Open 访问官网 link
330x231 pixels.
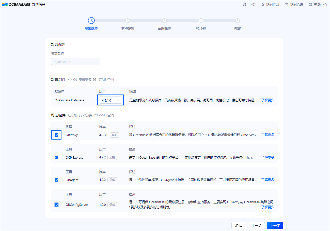point(273,5)
